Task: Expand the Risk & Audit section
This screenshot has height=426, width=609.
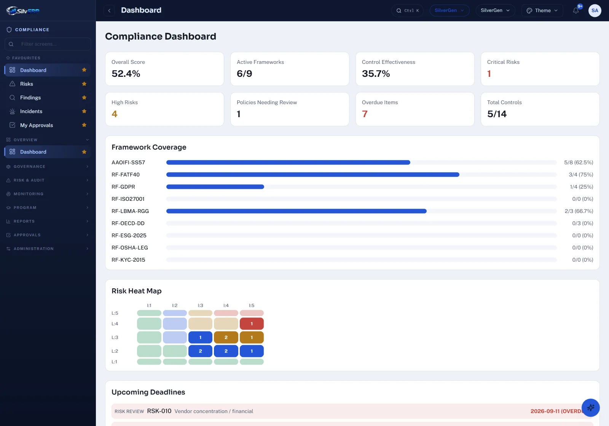Action: coord(48,180)
